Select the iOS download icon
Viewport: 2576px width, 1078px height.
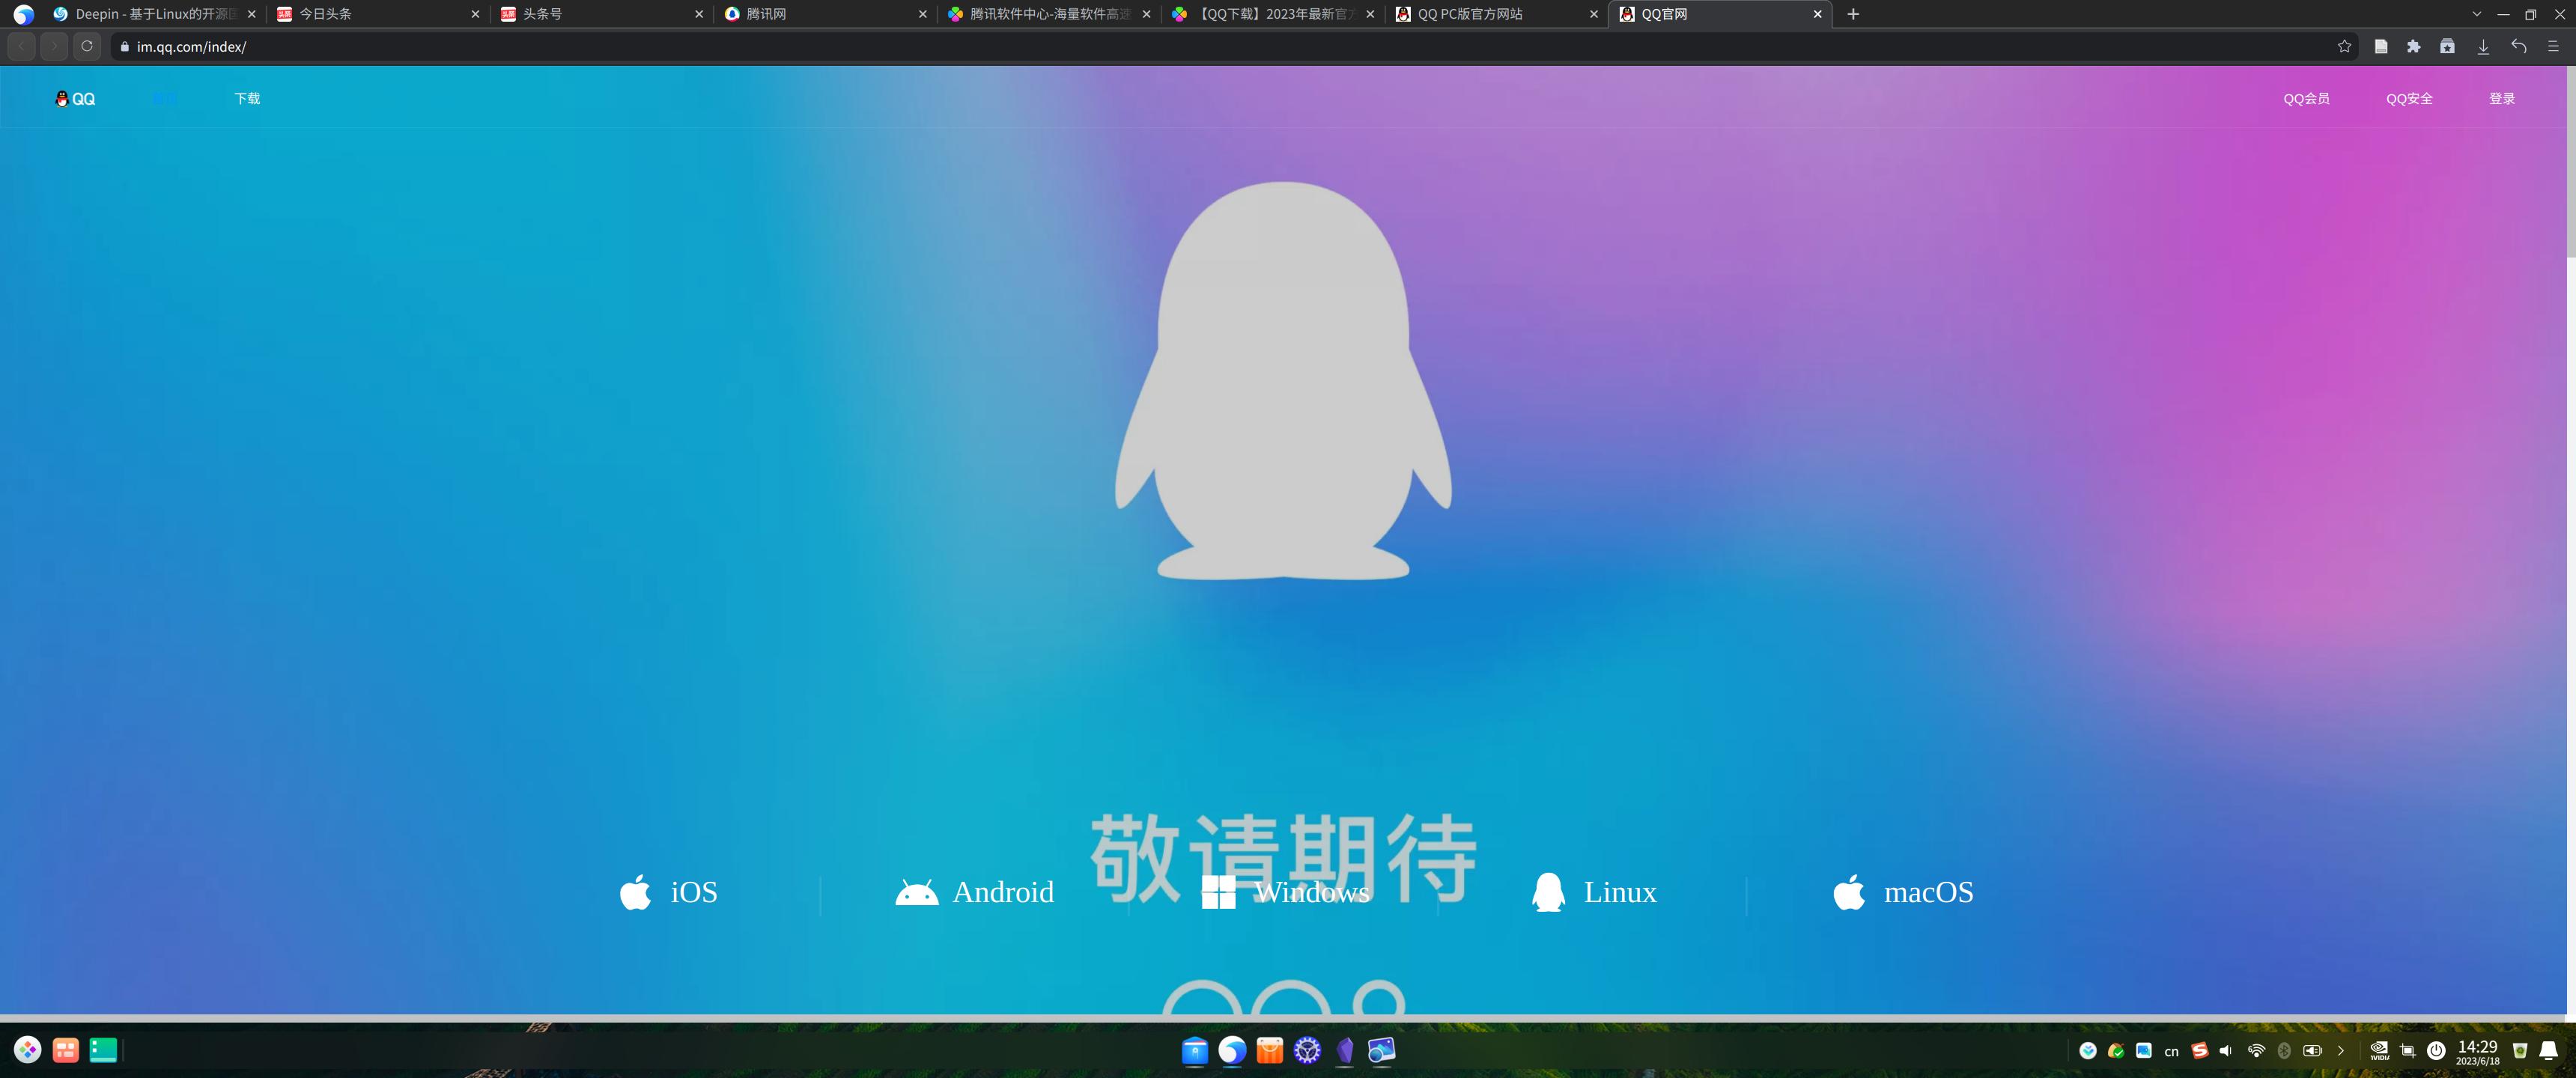(636, 892)
